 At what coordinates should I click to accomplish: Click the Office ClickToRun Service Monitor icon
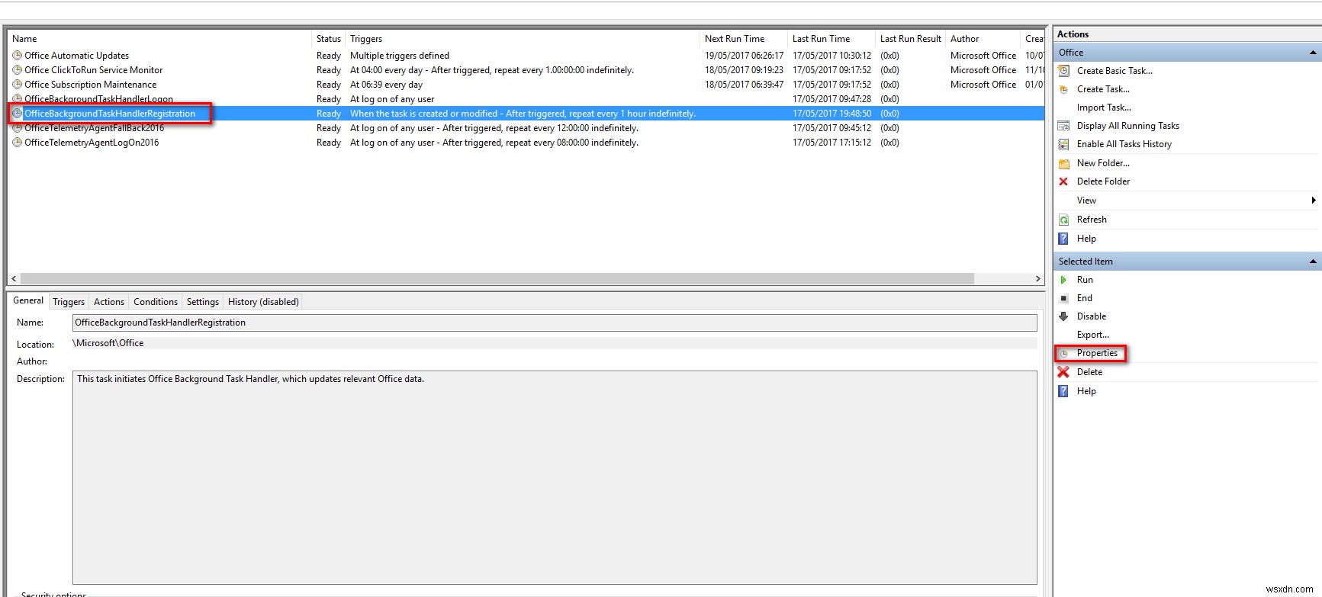pyautogui.click(x=17, y=70)
